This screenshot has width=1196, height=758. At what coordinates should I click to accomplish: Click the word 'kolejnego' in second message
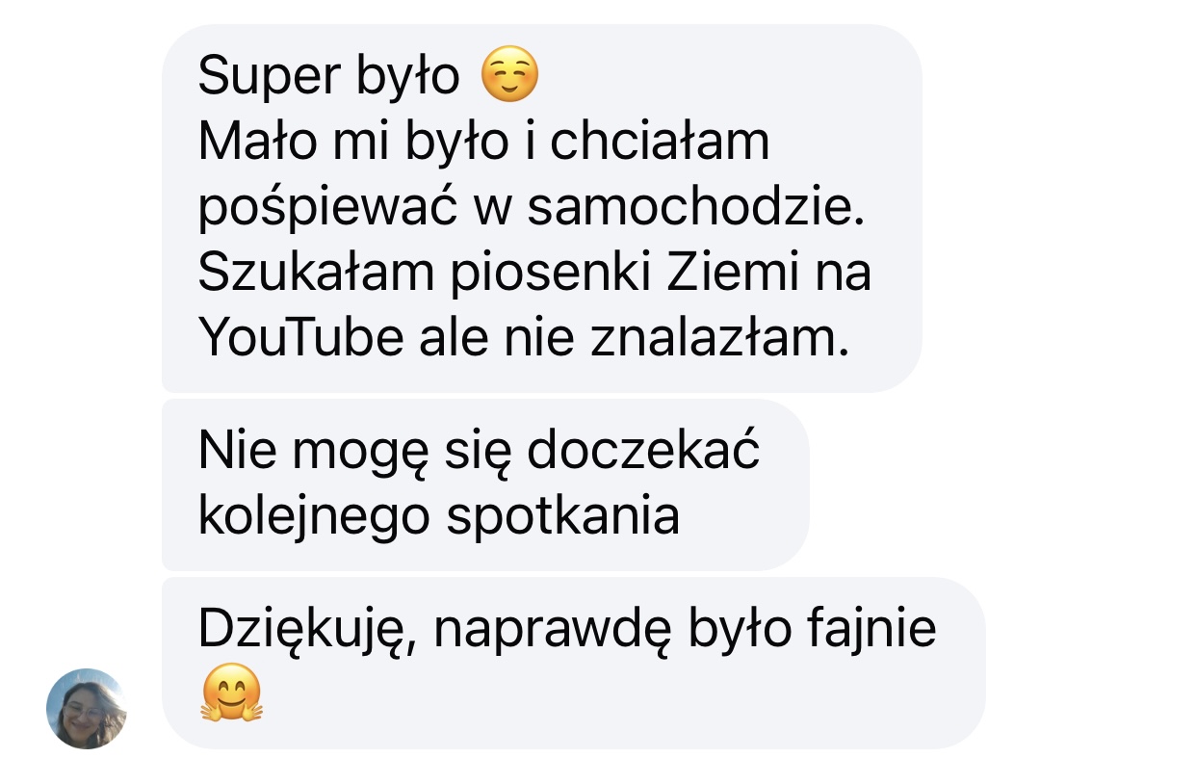pyautogui.click(x=315, y=519)
